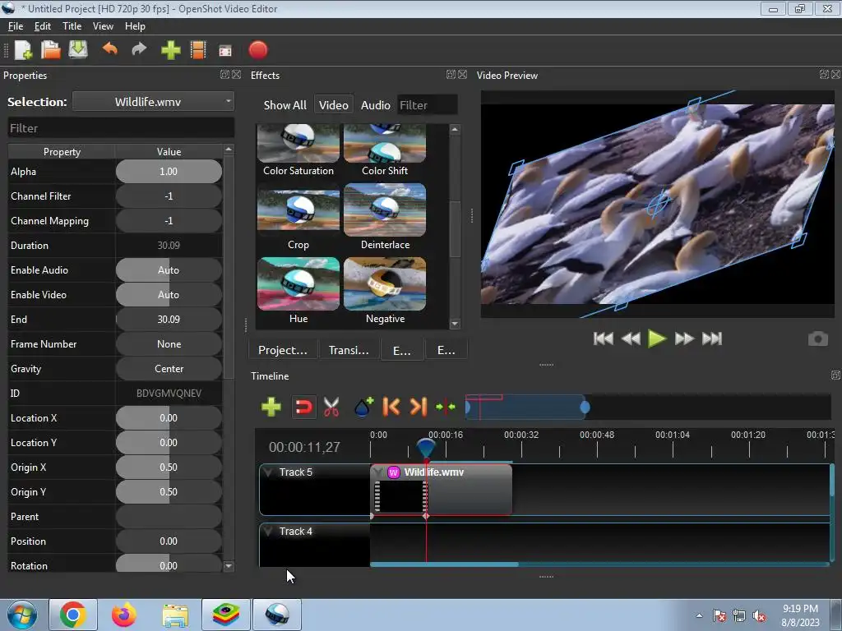Show only Video effects
Screen dimensions: 842x631
333,105
